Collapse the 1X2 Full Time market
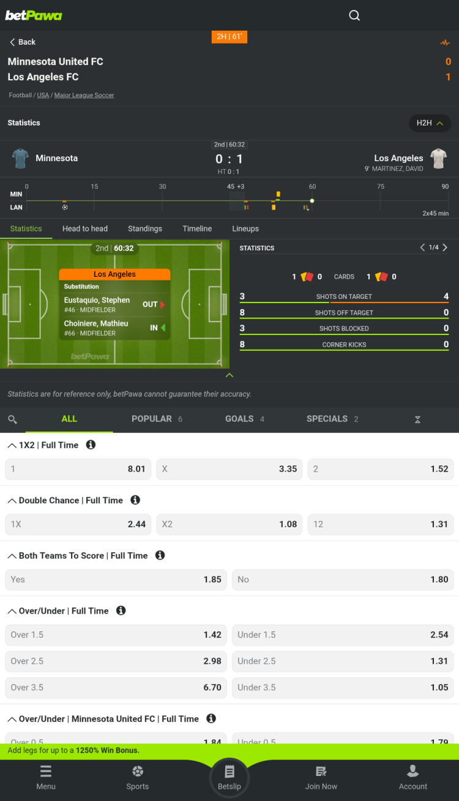This screenshot has height=801, width=459. pos(12,446)
